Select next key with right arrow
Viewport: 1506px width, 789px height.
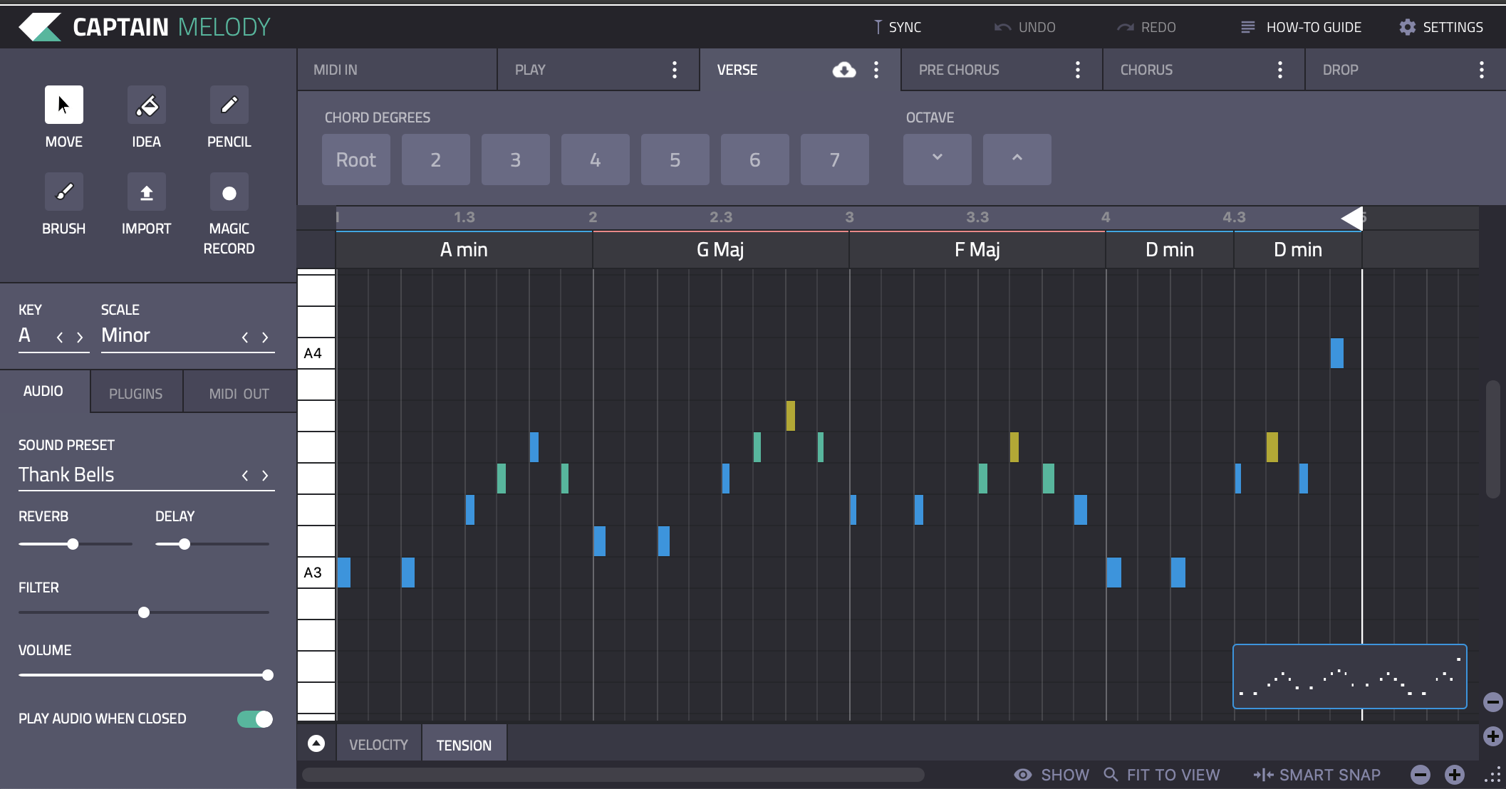tap(80, 338)
